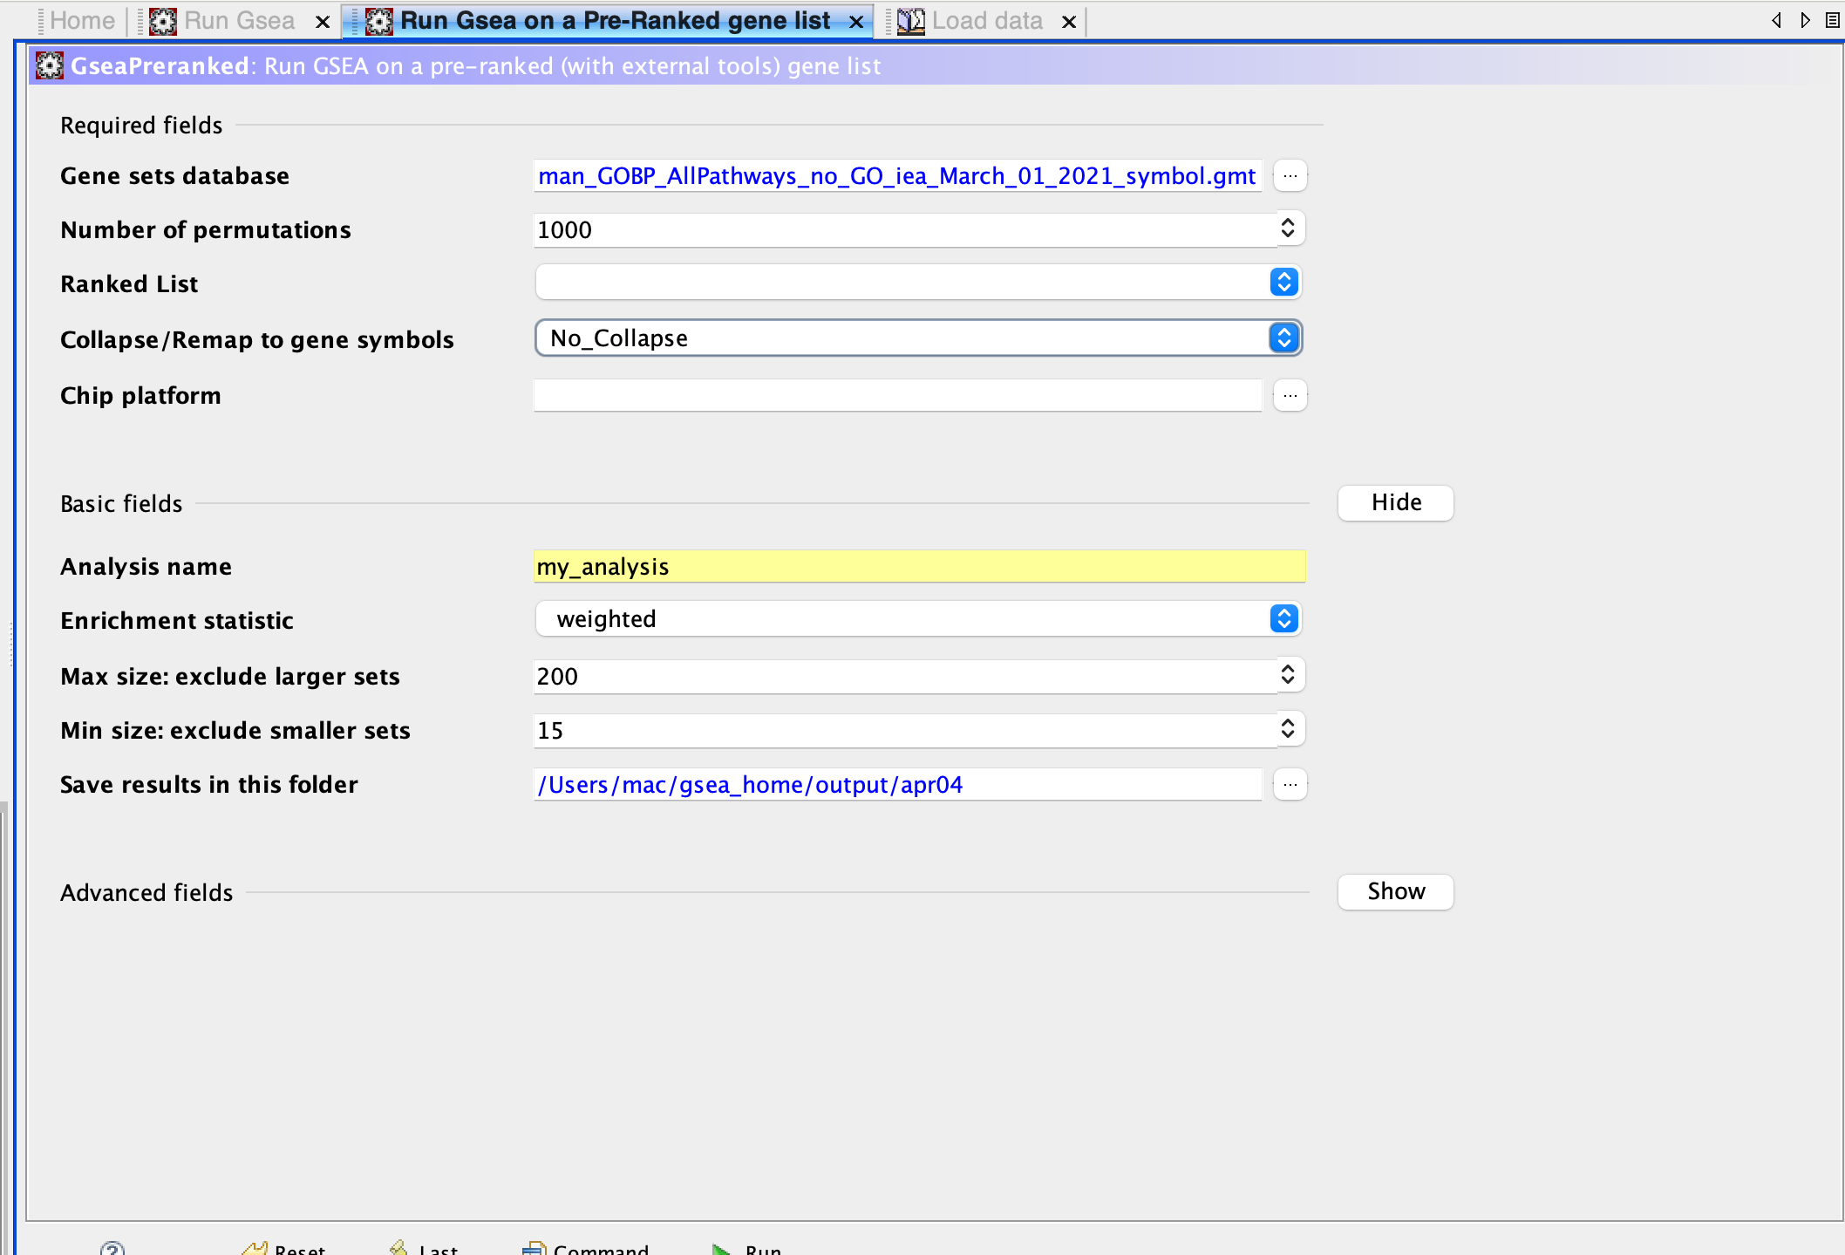Image resolution: width=1845 pixels, height=1255 pixels.
Task: Open the Ranked List dropdown
Action: point(1283,283)
